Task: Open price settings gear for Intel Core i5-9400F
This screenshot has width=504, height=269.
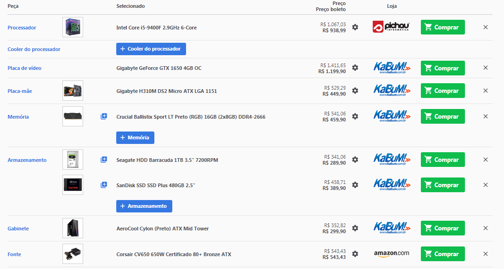Action: pyautogui.click(x=355, y=27)
